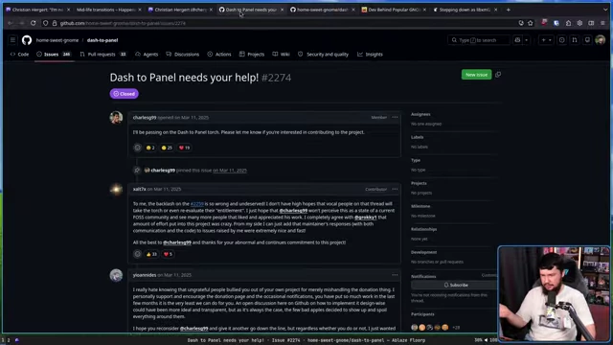
Task: Click the Labels heading in the sidebar
Action: pyautogui.click(x=418, y=137)
